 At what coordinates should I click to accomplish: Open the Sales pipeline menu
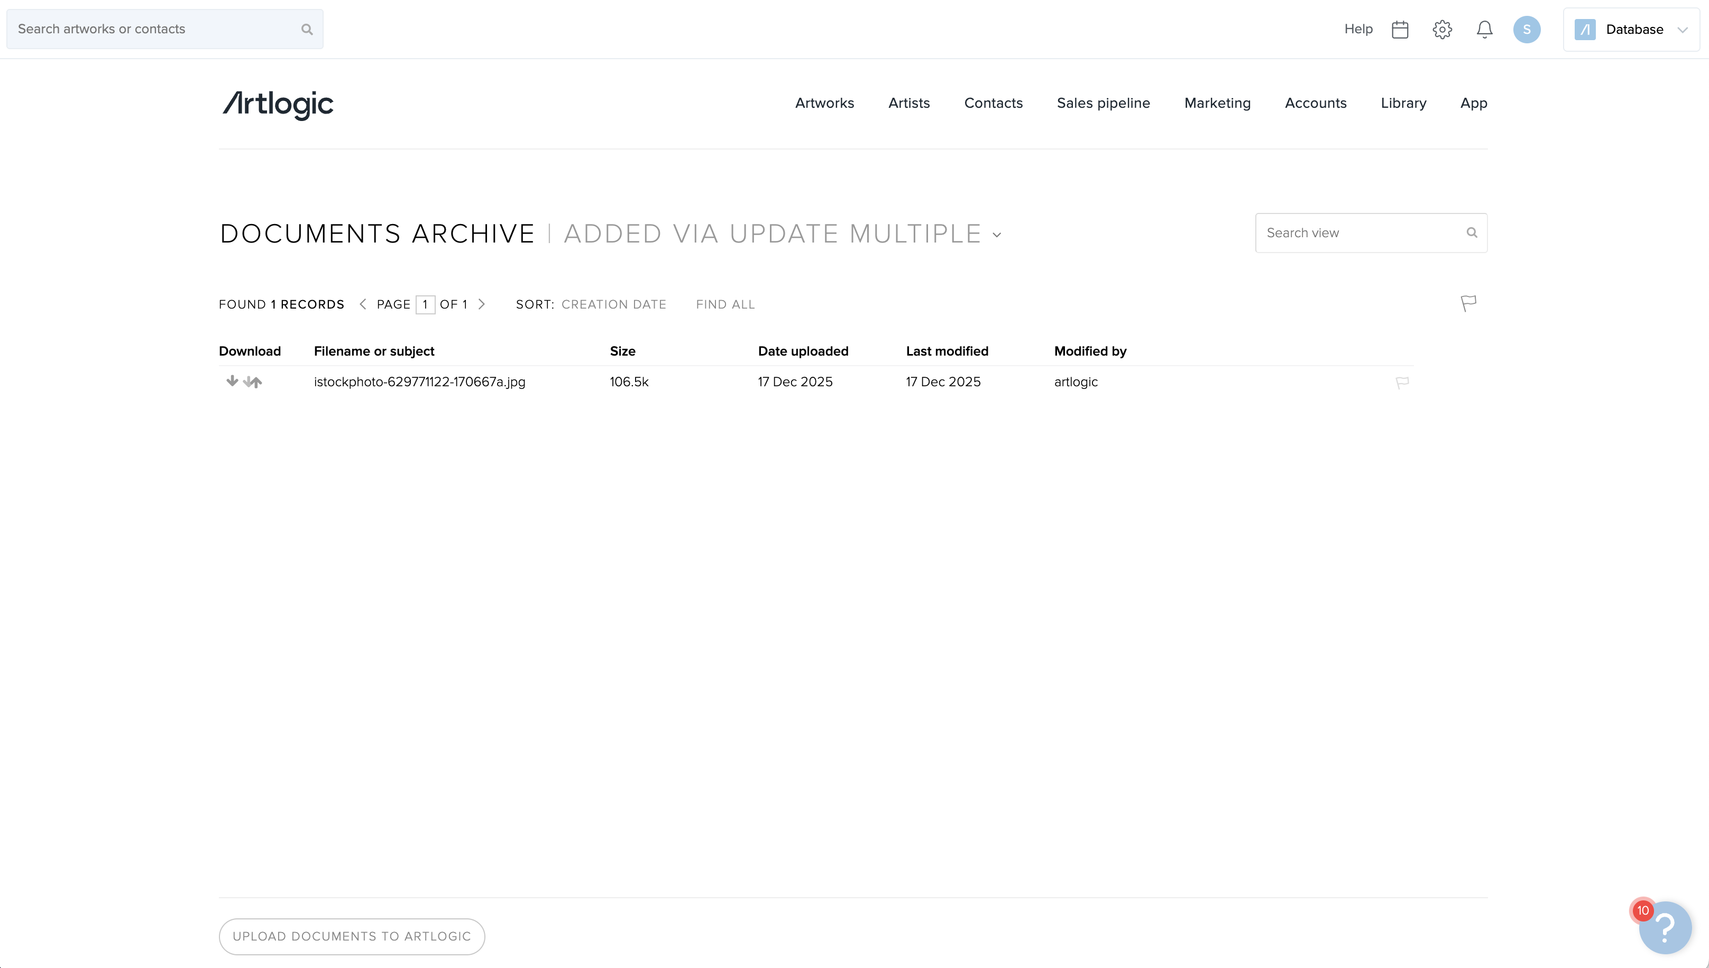point(1103,103)
